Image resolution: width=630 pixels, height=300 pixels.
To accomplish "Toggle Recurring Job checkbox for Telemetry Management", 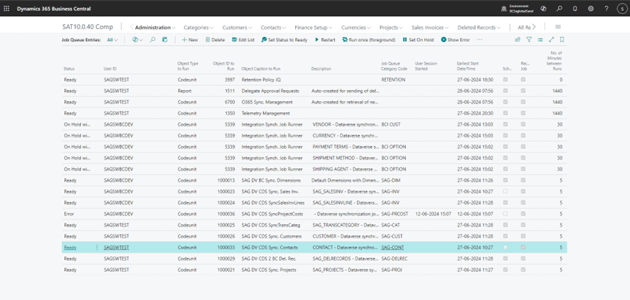I will [523, 113].
